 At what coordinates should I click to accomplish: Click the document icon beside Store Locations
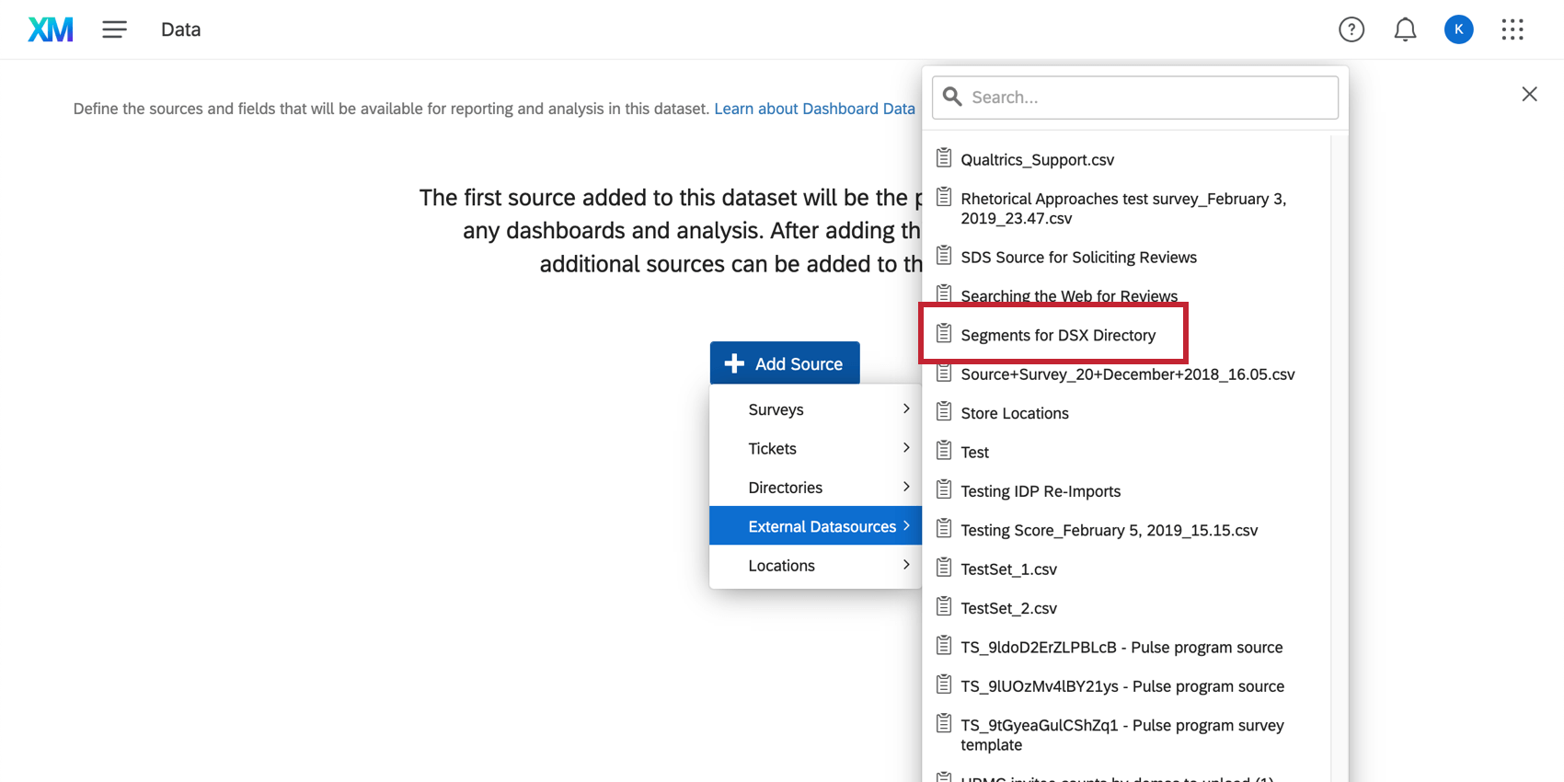(944, 412)
